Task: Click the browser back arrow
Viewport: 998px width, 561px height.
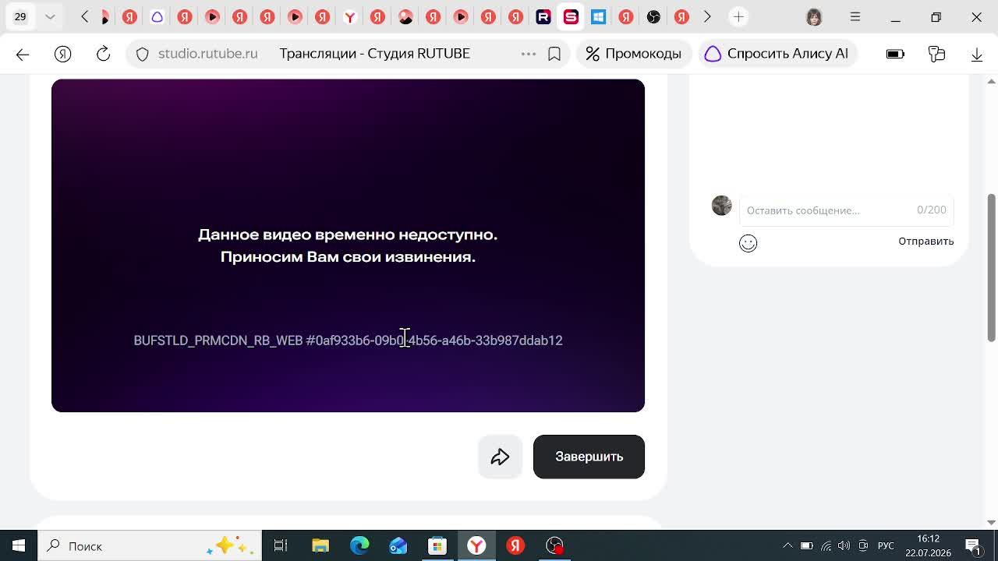Action: tap(23, 54)
